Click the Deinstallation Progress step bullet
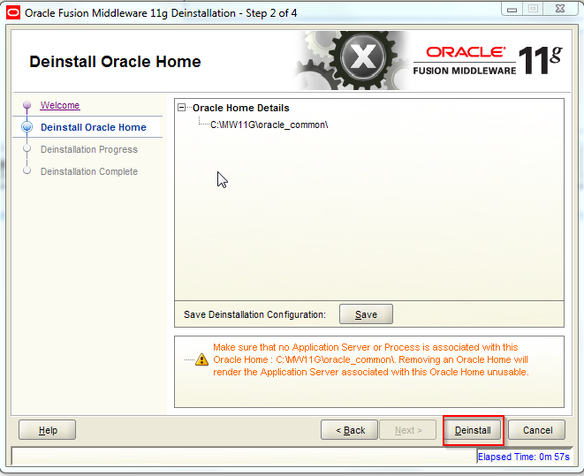The image size is (584, 476). (27, 148)
